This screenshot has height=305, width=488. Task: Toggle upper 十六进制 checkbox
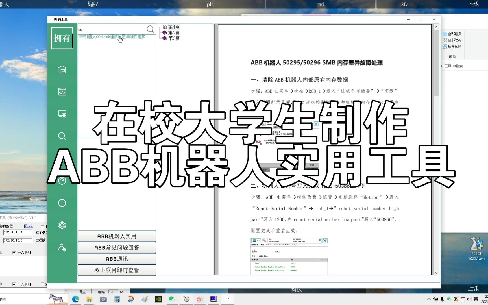coord(14,253)
